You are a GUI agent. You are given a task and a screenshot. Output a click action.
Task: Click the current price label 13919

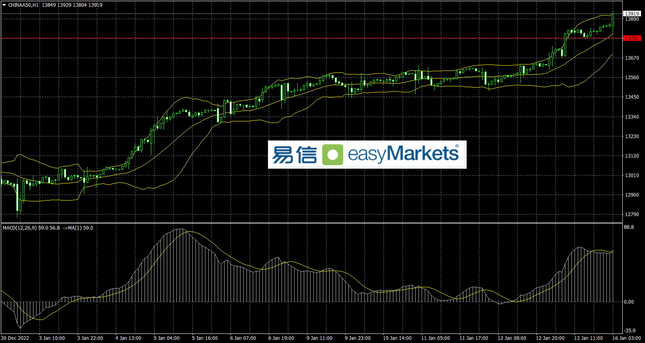pyautogui.click(x=632, y=14)
